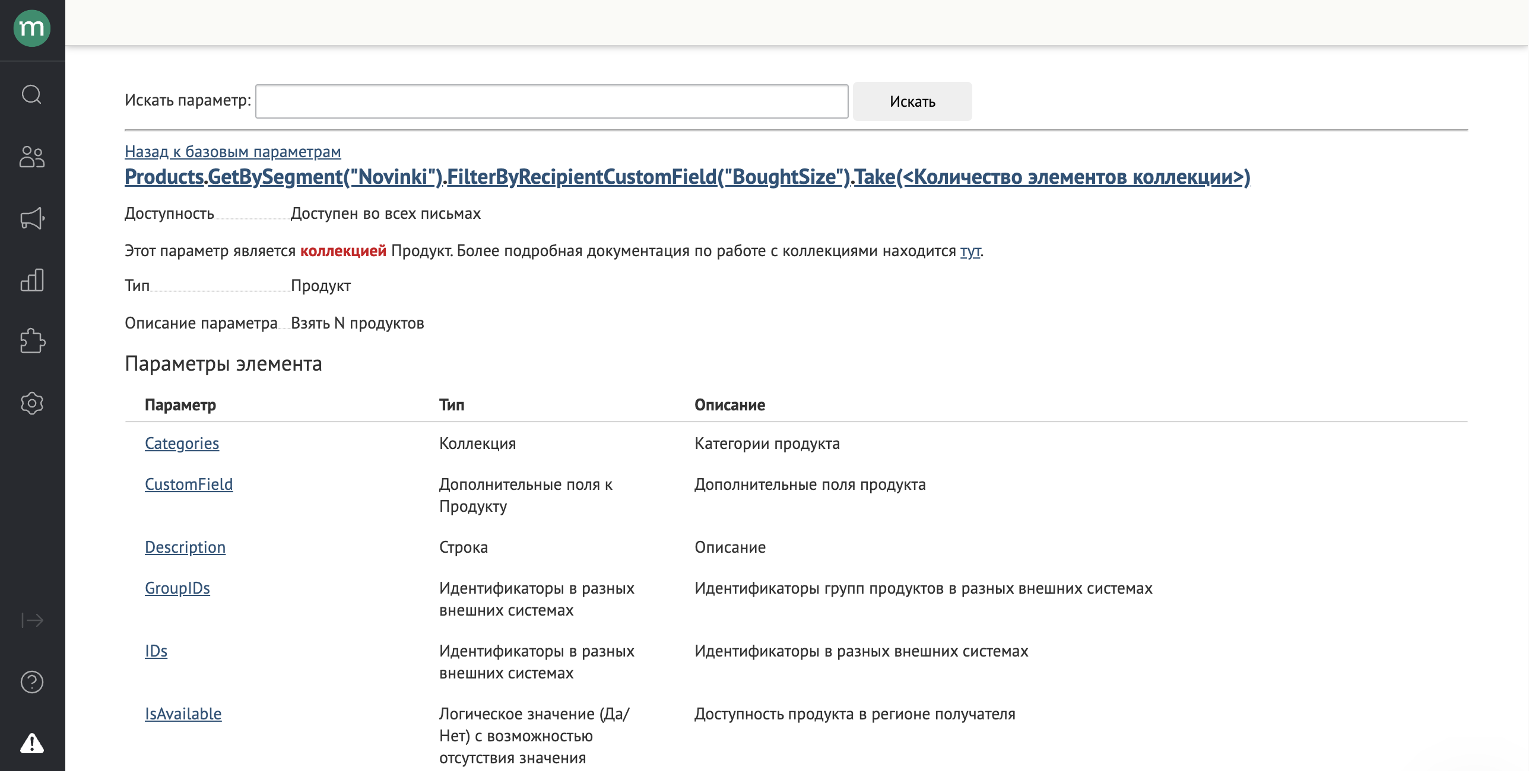Select 'Доступность продукта в регионе получателя' text

pyautogui.click(x=855, y=714)
